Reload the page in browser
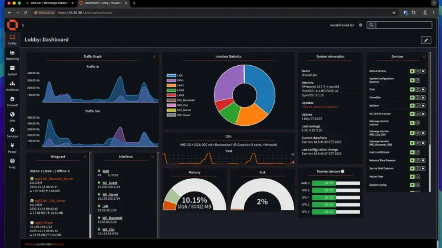The image size is (442, 248). 25,13
